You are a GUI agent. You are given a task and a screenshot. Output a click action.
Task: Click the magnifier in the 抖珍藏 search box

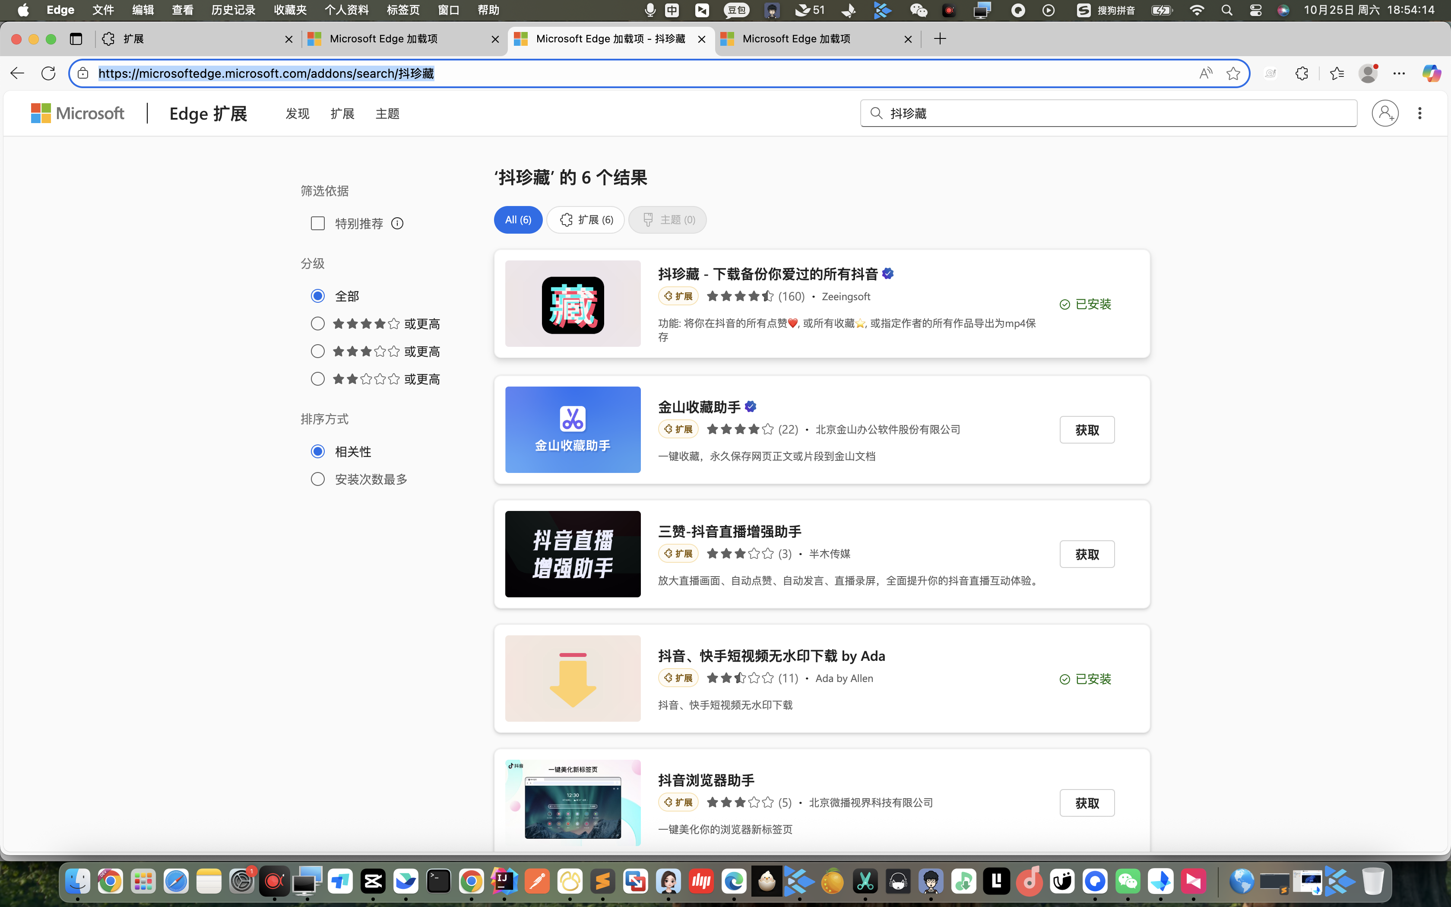pyautogui.click(x=876, y=113)
